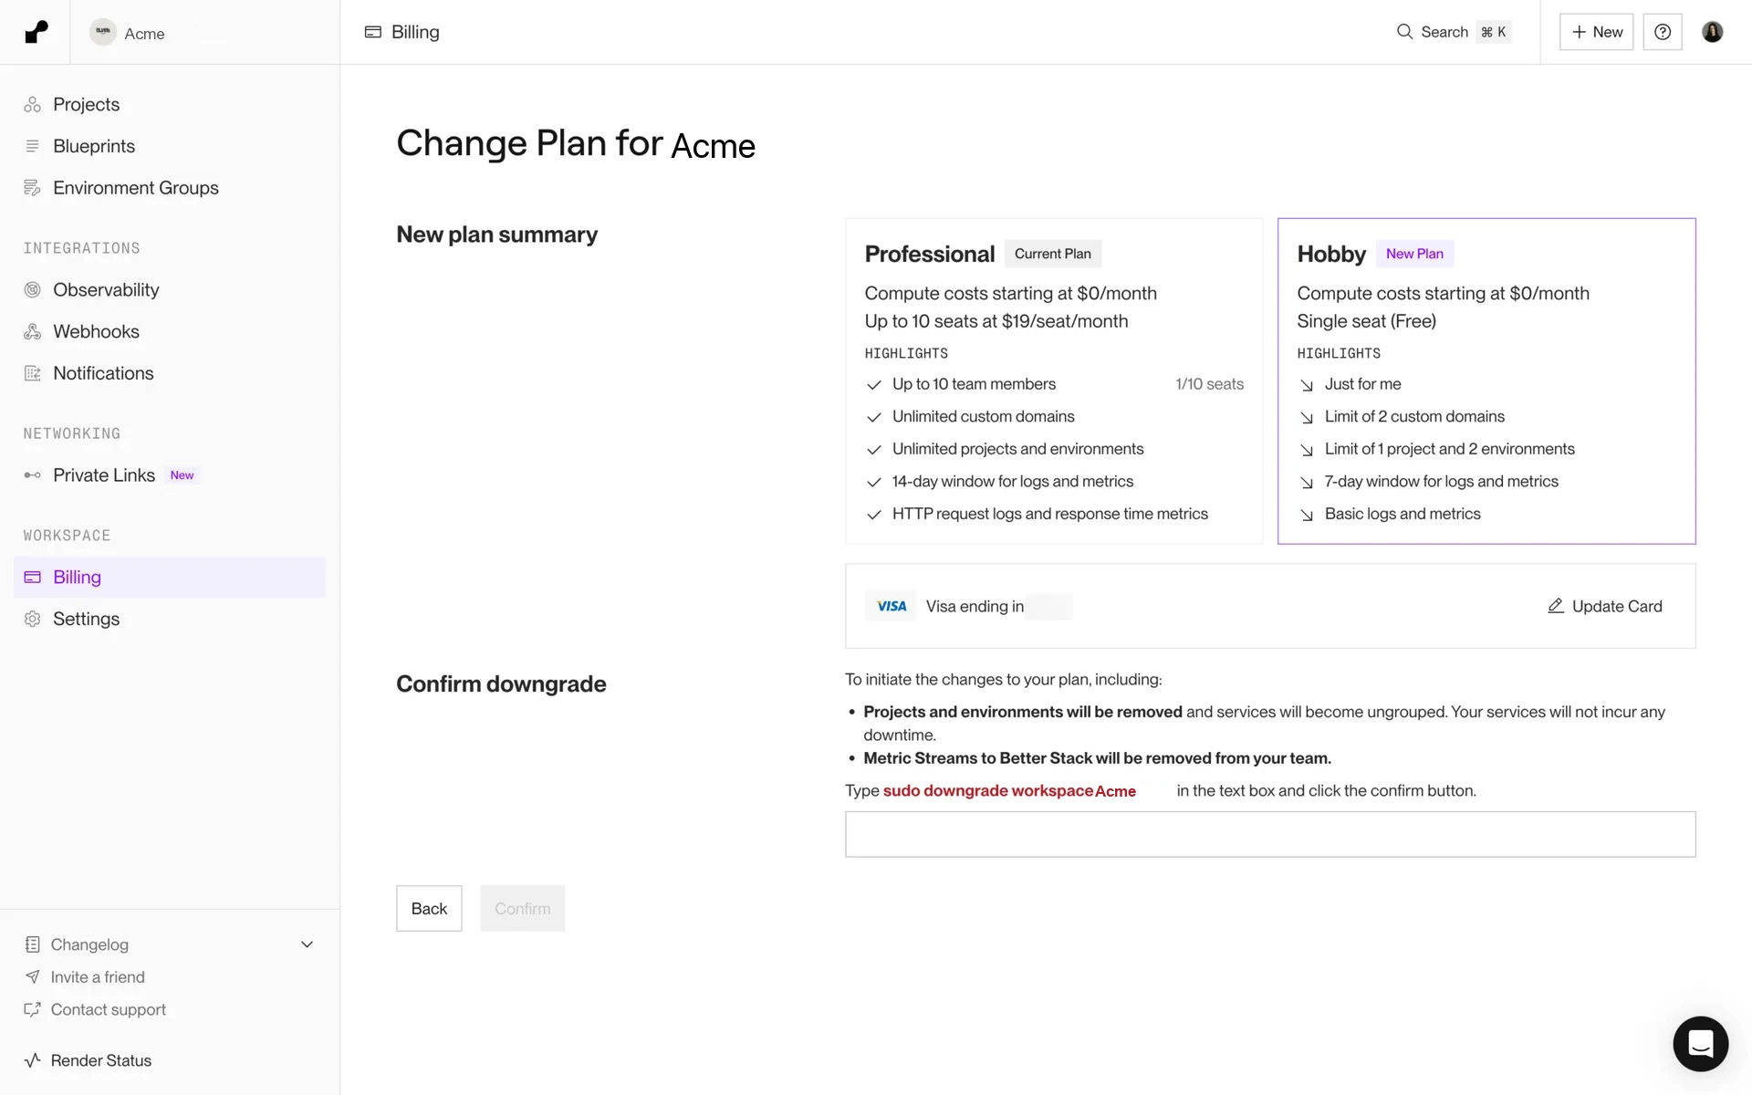Click the Confirm button
Viewport: 1752px width, 1095px height.
tap(523, 909)
